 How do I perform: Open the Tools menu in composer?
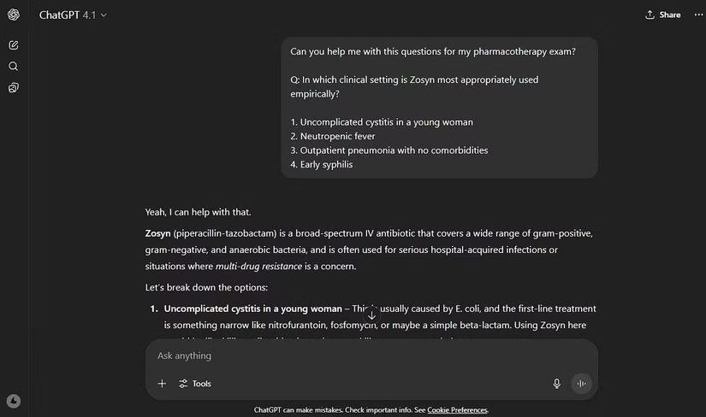[x=195, y=384]
